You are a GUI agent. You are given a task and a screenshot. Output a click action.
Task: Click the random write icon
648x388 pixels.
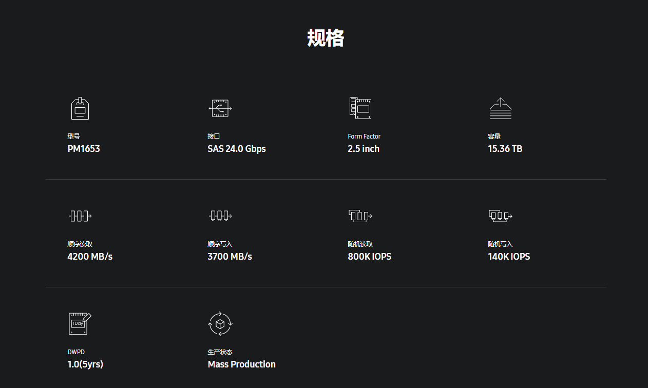[501, 216]
